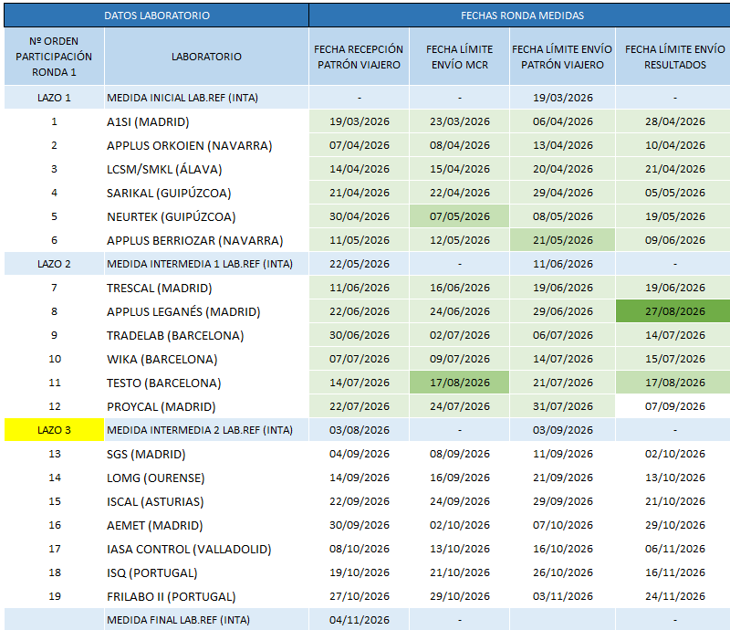
Task: Click the 06/11/2026 results cell for IASA CONTROL
Action: [x=674, y=549]
